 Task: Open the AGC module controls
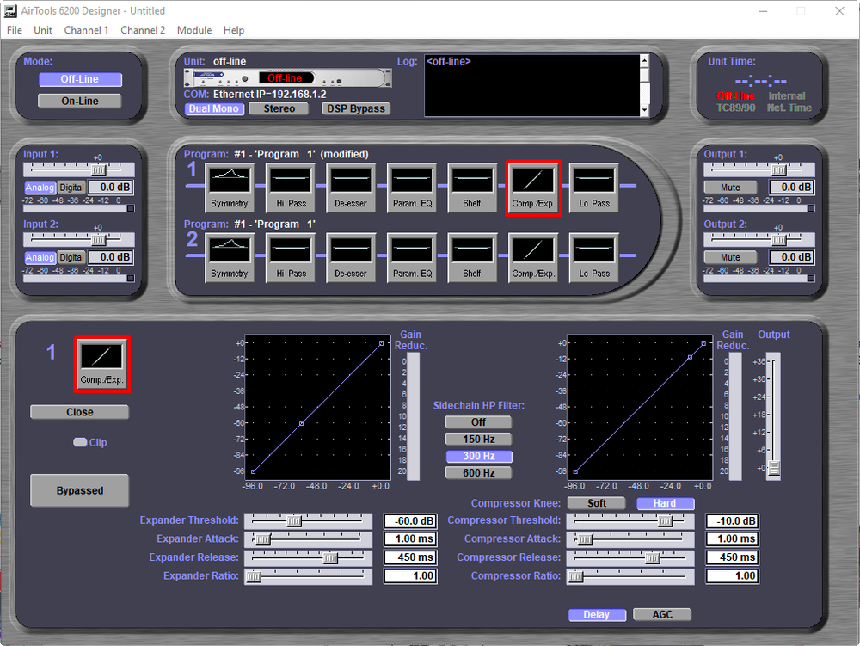click(663, 614)
